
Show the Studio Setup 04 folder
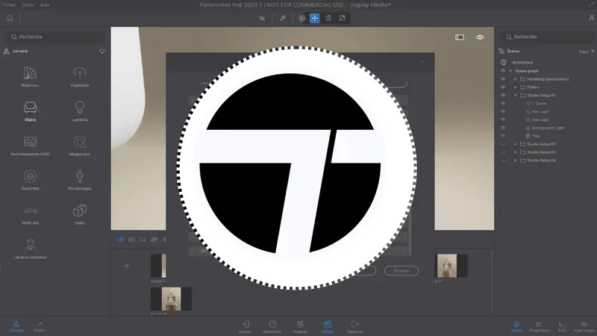pyautogui.click(x=503, y=161)
